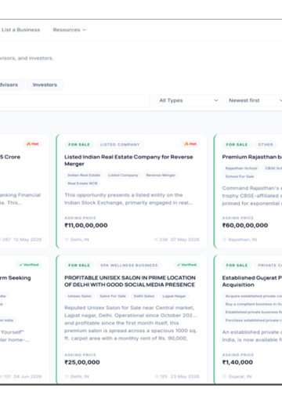This screenshot has height=395, width=282.
Task: Click FOR SALE badge on real estate listing
Action: (x=79, y=144)
